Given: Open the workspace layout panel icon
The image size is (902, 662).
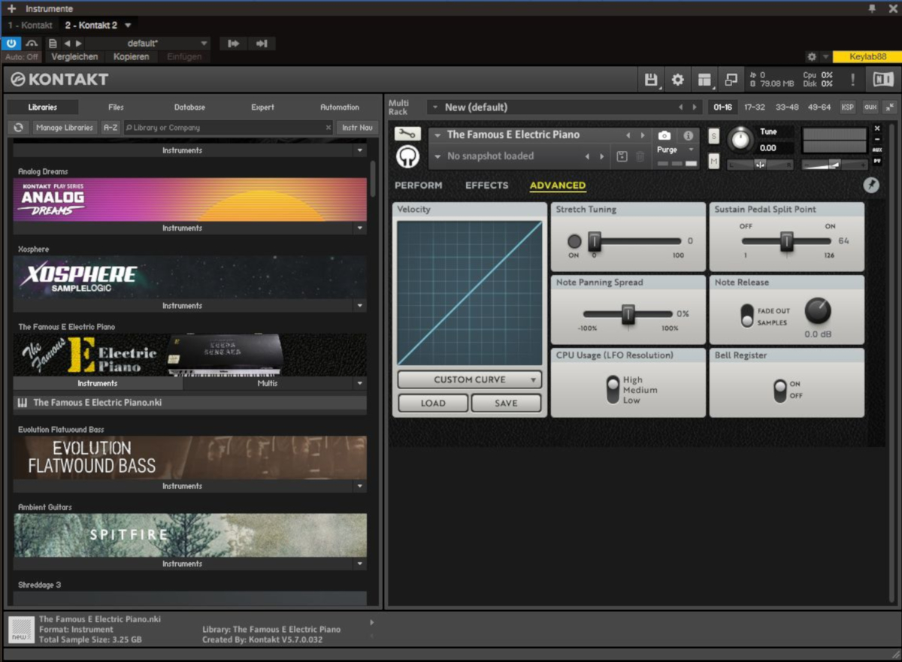Looking at the screenshot, I should pyautogui.click(x=704, y=80).
